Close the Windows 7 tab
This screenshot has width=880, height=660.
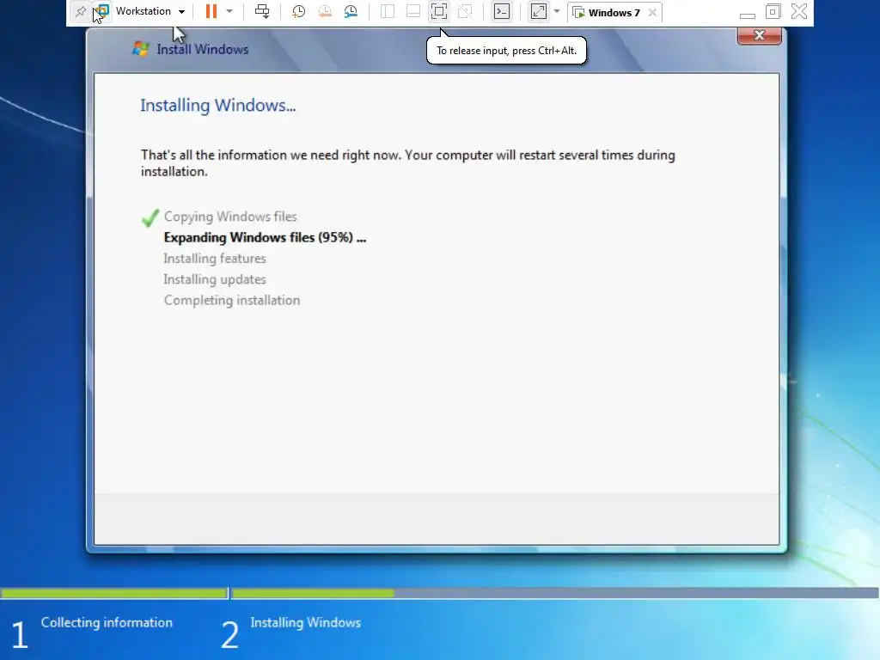(652, 12)
